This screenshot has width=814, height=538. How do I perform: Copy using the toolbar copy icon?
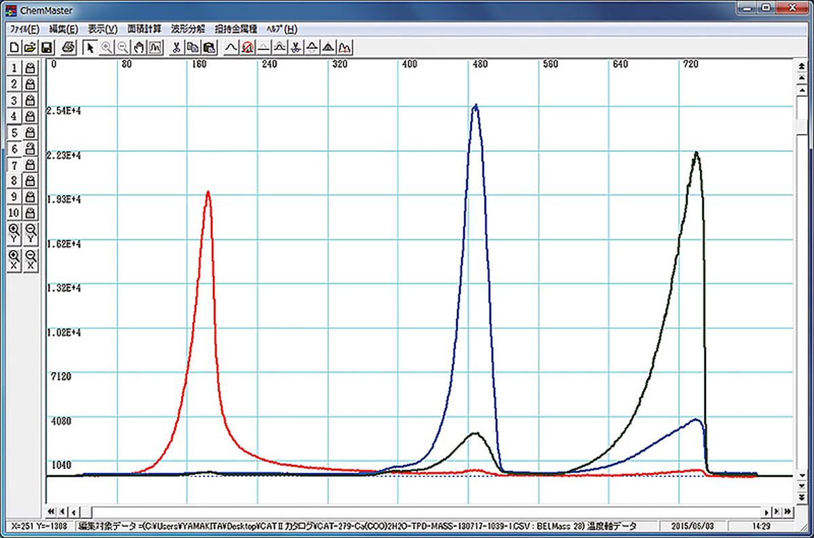point(192,47)
